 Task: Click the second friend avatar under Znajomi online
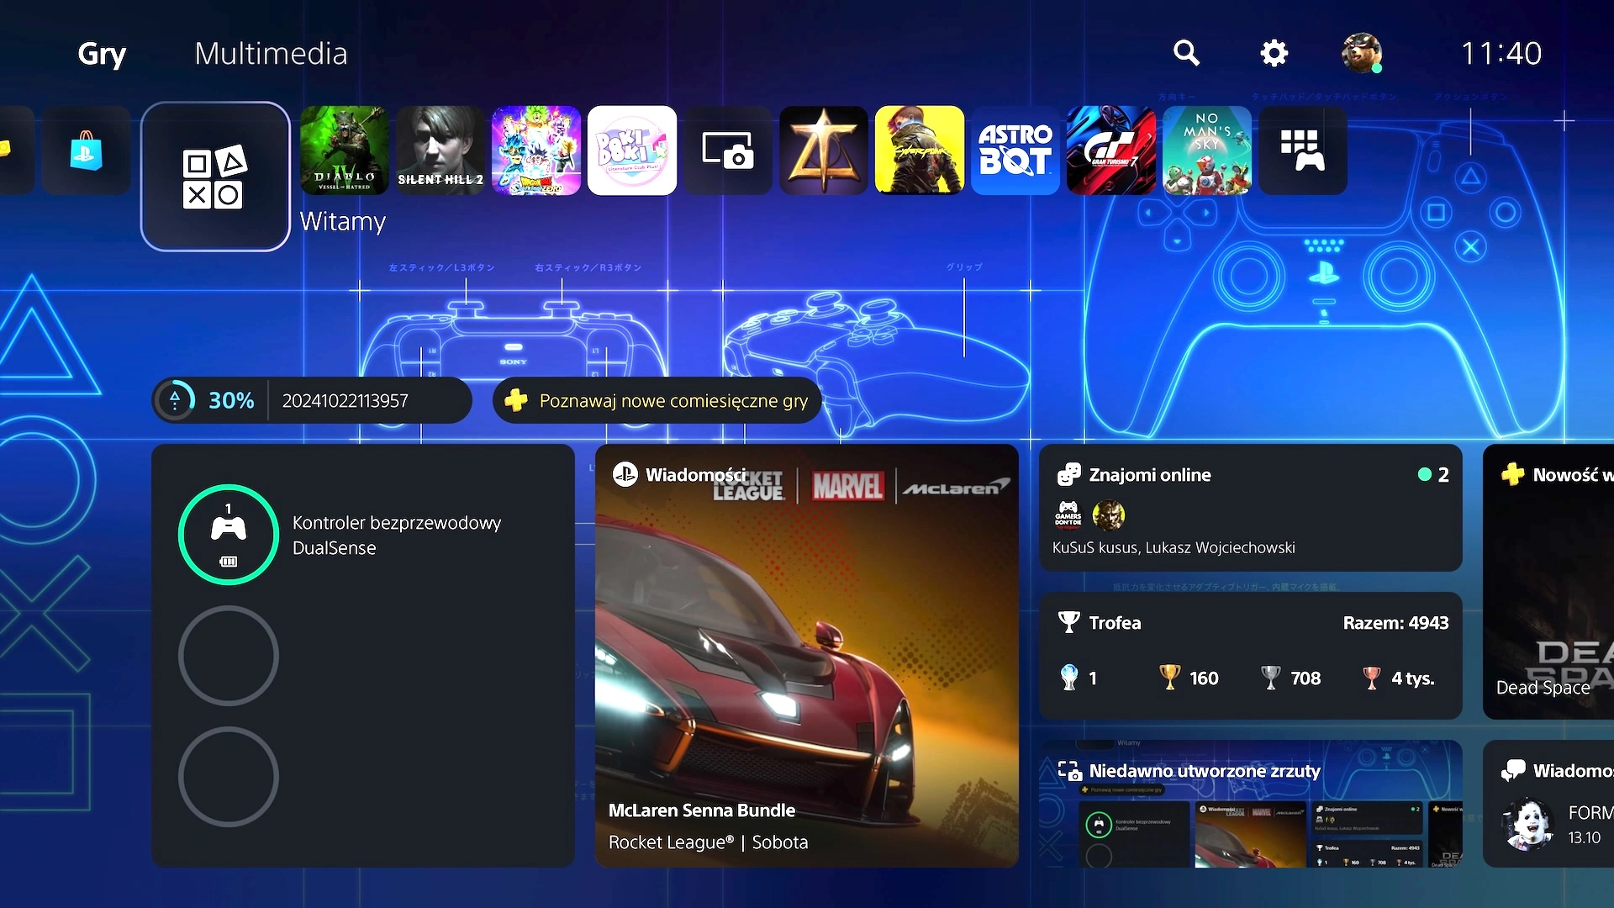[1108, 515]
